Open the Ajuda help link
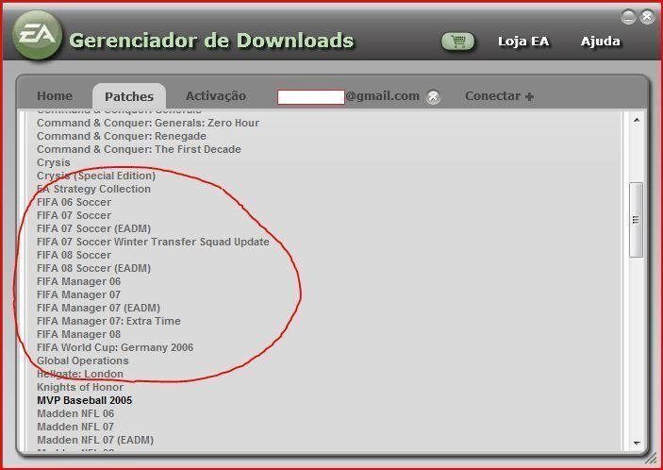This screenshot has width=663, height=470. pos(601,42)
